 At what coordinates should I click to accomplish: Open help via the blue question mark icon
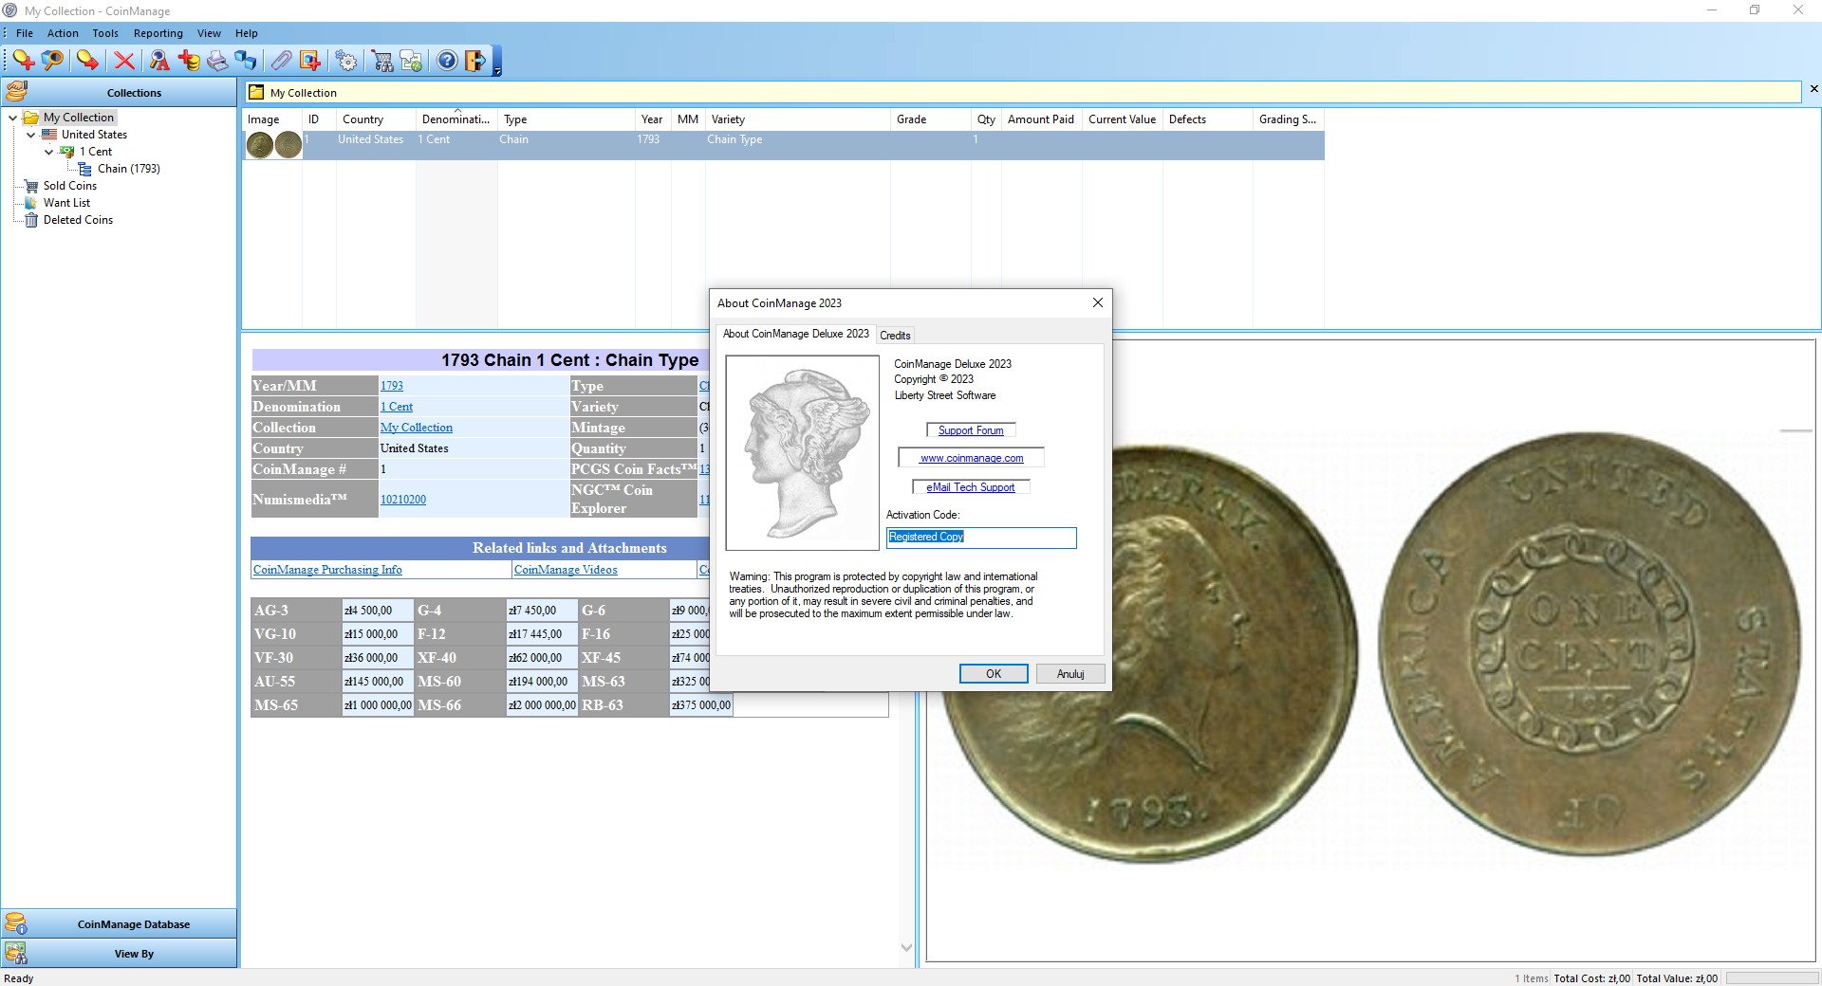[x=447, y=61]
